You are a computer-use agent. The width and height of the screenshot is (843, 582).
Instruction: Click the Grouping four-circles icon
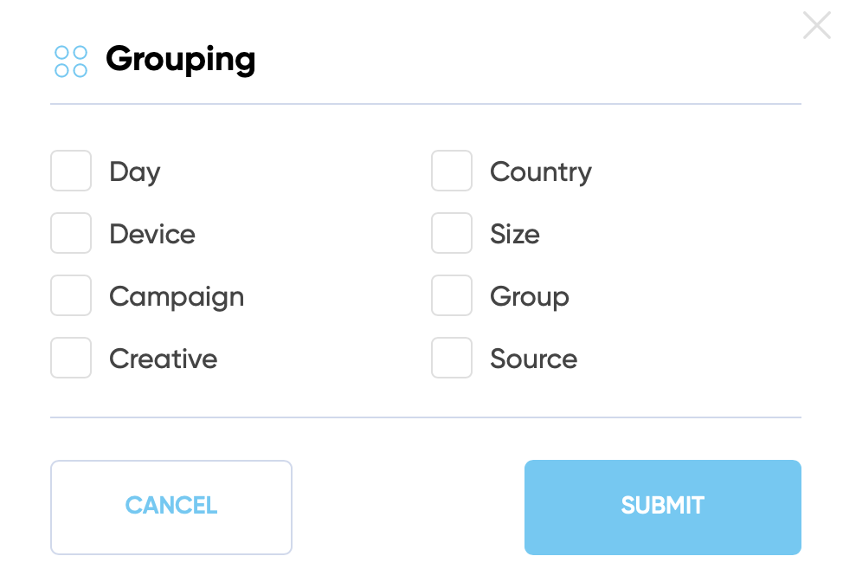(71, 61)
